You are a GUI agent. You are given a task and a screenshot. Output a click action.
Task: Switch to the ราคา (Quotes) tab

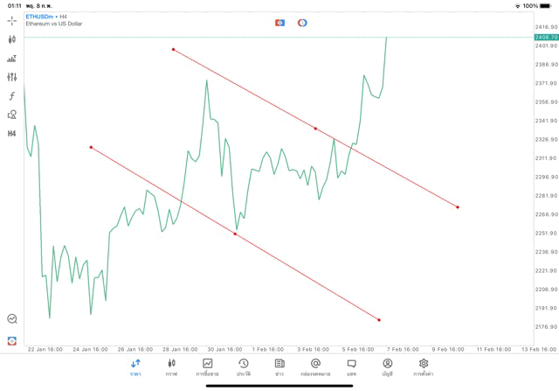click(x=135, y=367)
